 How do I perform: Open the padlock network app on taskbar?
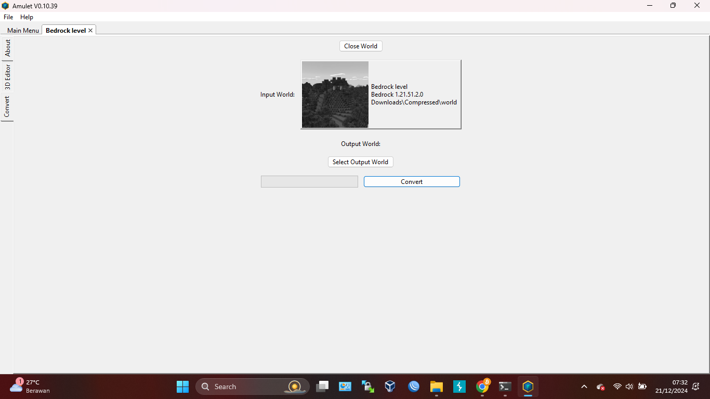point(368,387)
